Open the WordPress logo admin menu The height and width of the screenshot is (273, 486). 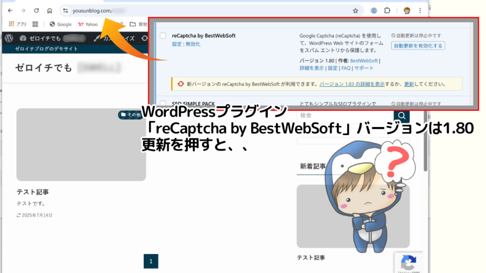click(x=9, y=38)
